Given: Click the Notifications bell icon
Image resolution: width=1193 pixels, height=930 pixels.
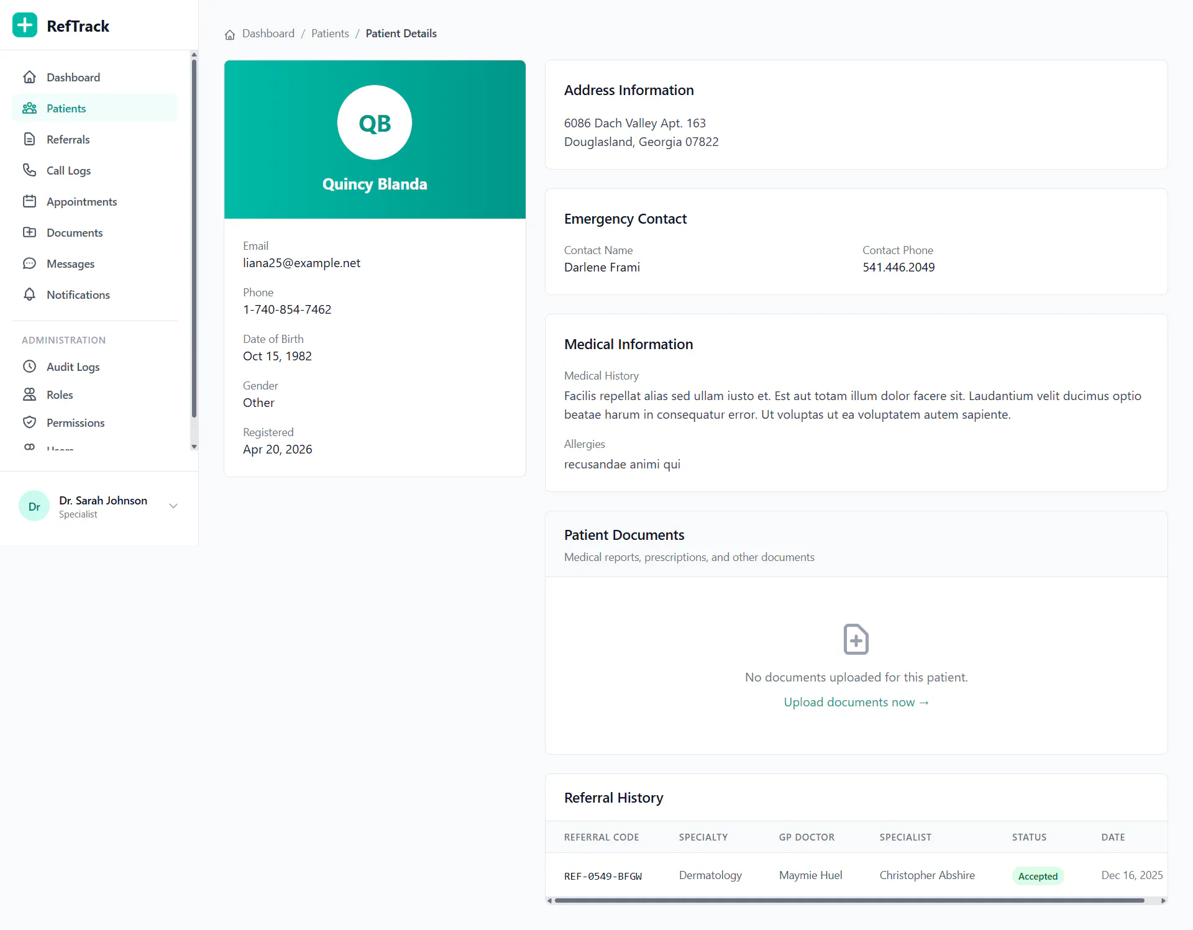Looking at the screenshot, I should pos(29,294).
